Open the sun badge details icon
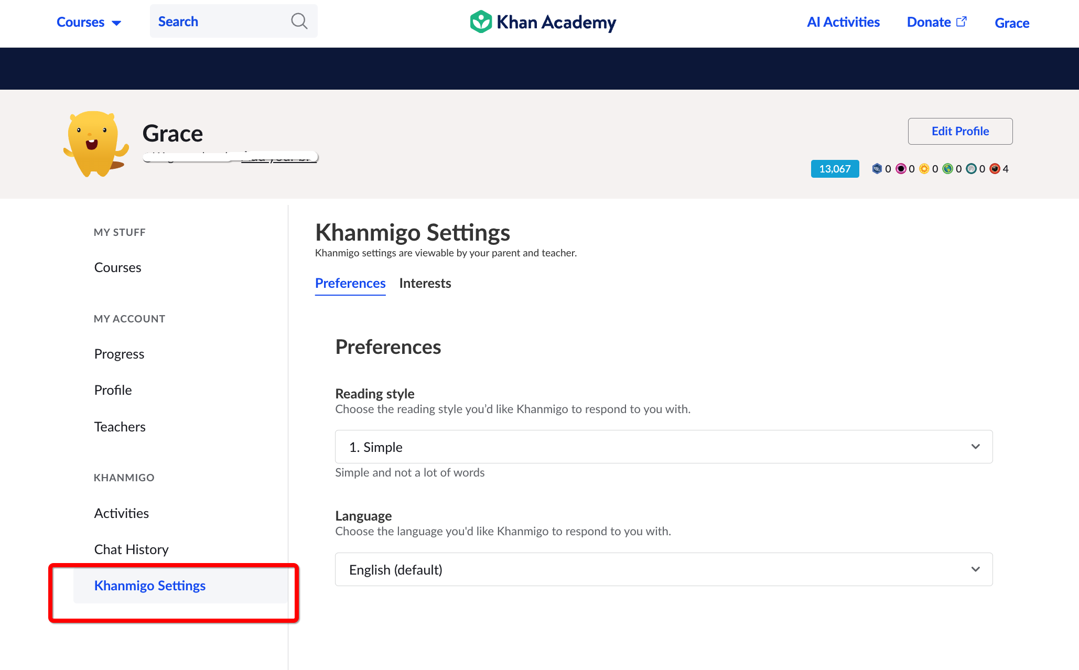This screenshot has height=670, width=1079. 924,168
